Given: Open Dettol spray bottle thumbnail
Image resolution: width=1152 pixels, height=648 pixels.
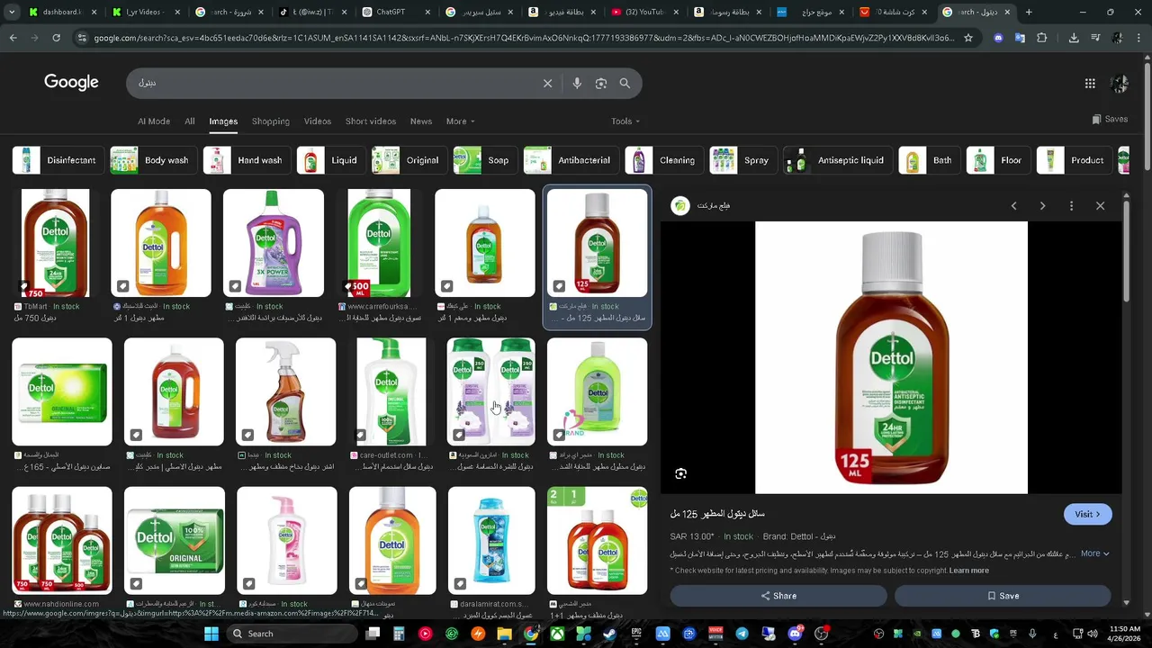Looking at the screenshot, I should [285, 391].
